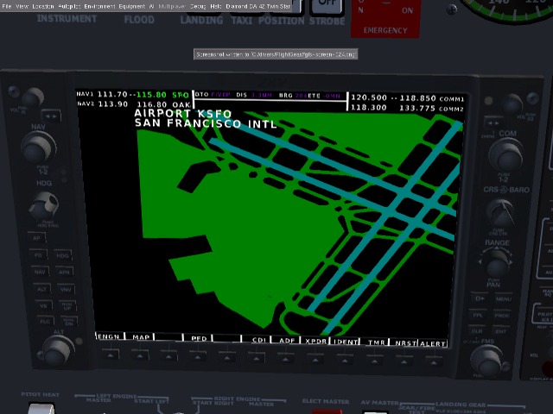Click the COM tuning knob
The image size is (553, 414).
[x=506, y=154]
